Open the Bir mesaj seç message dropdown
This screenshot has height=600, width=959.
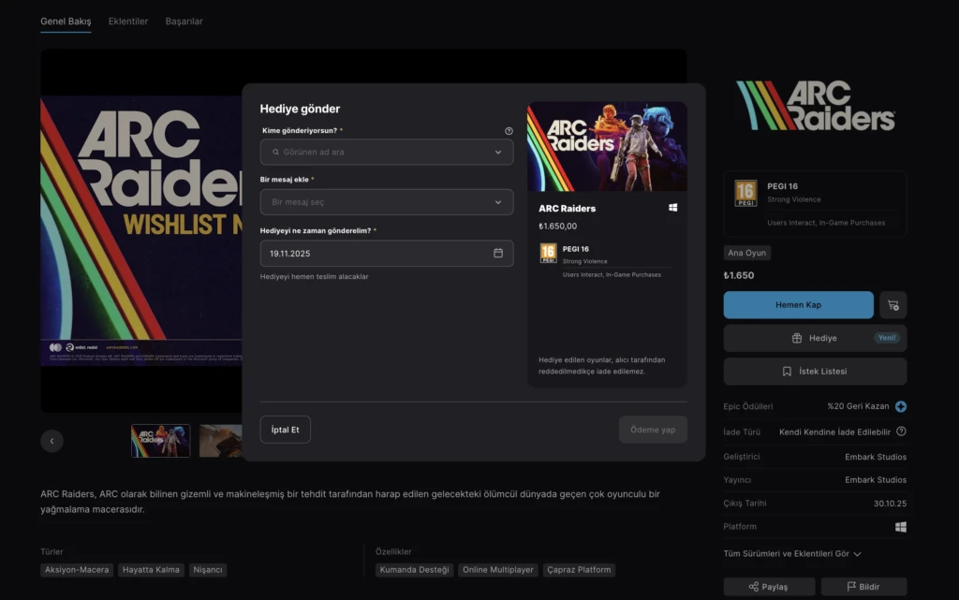click(387, 201)
